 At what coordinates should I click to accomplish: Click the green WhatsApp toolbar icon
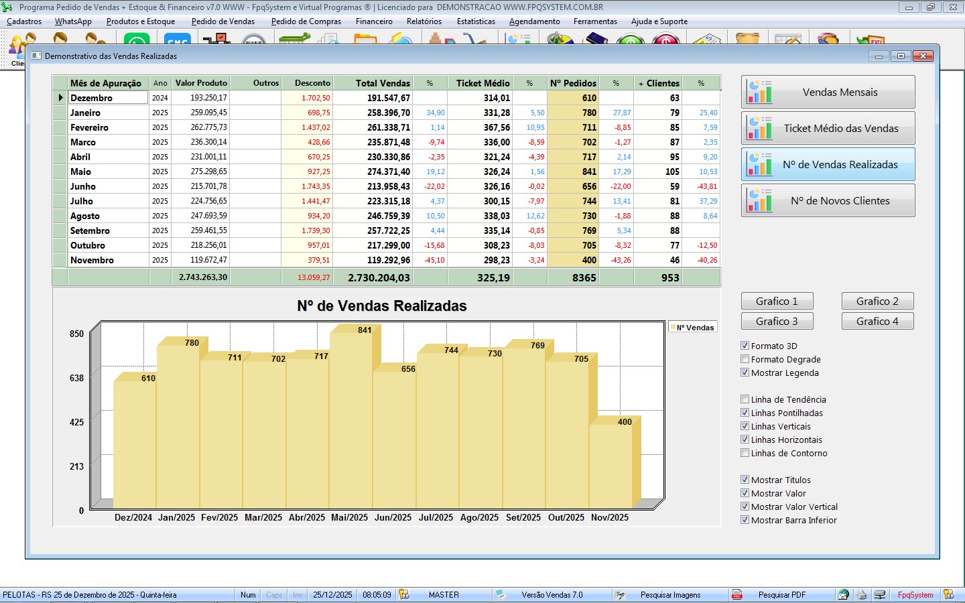pyautogui.click(x=137, y=40)
